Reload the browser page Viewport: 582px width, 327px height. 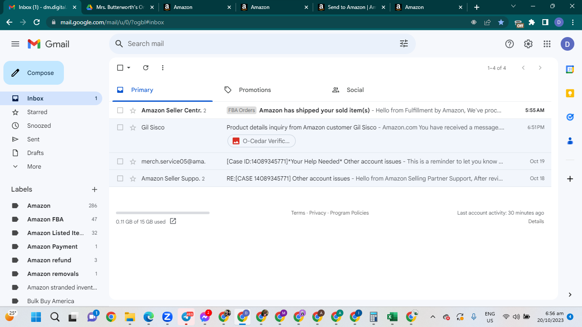click(x=37, y=22)
